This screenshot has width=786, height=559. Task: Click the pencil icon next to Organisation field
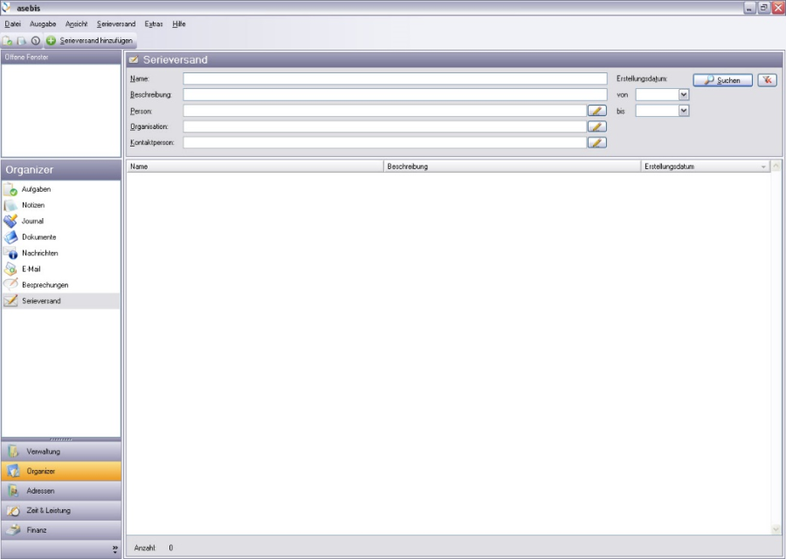coord(596,126)
